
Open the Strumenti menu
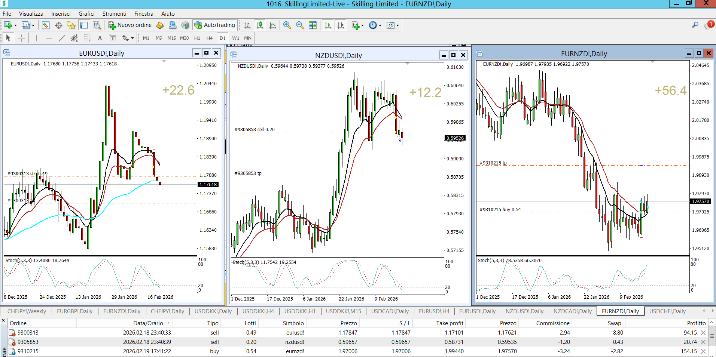coord(114,14)
